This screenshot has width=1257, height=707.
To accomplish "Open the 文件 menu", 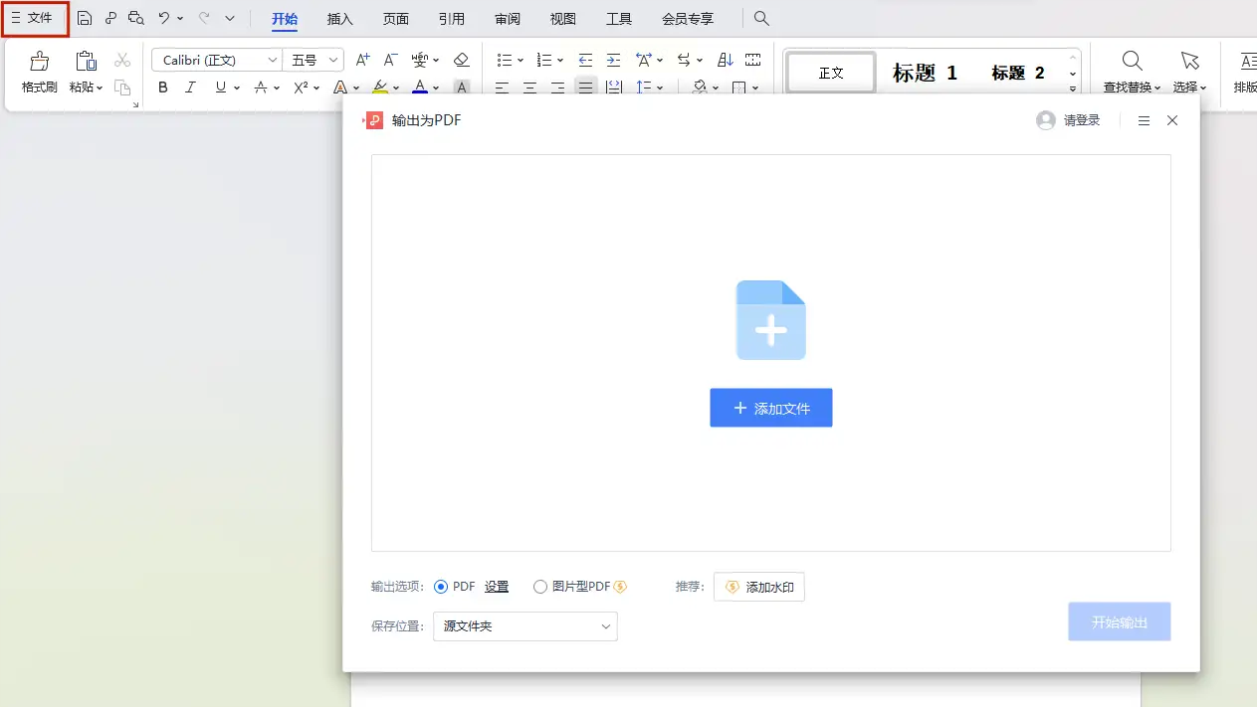I will tap(34, 18).
